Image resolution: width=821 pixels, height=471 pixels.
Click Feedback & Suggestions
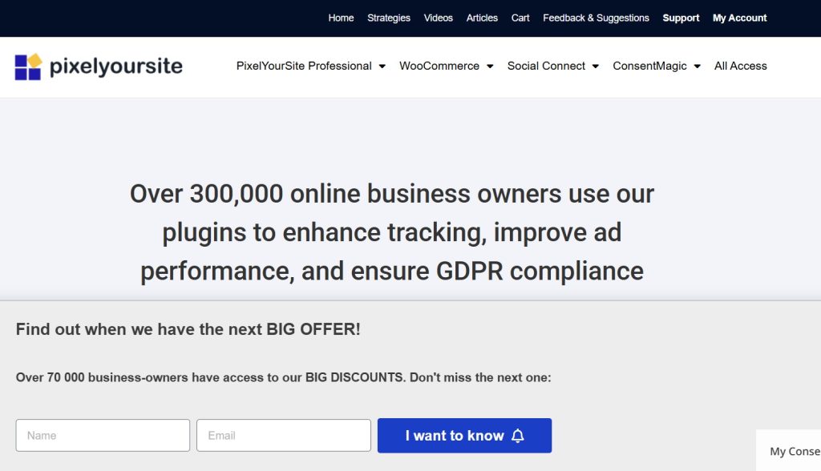(x=596, y=18)
